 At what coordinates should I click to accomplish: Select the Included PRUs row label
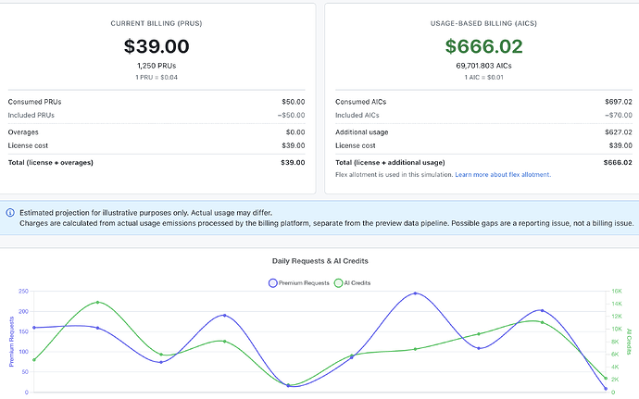pyautogui.click(x=31, y=116)
